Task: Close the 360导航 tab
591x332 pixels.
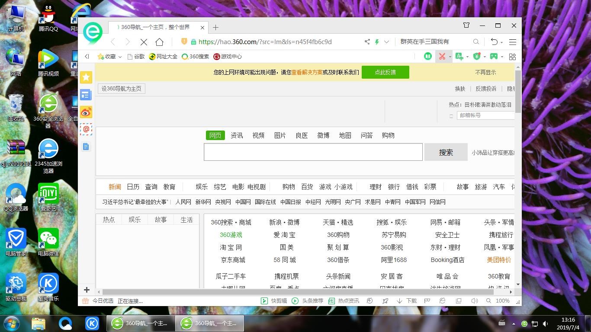Action: coord(202,27)
